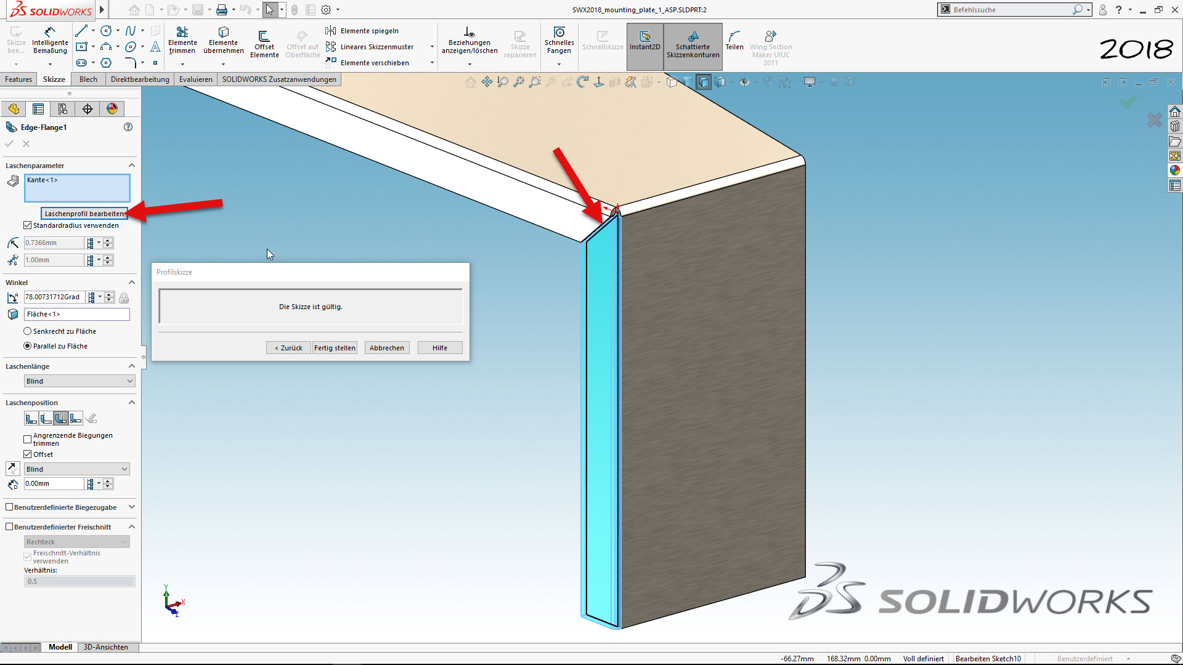Open the DimXpertManager crosshair tab
This screenshot has width=1183, height=665.
point(87,109)
